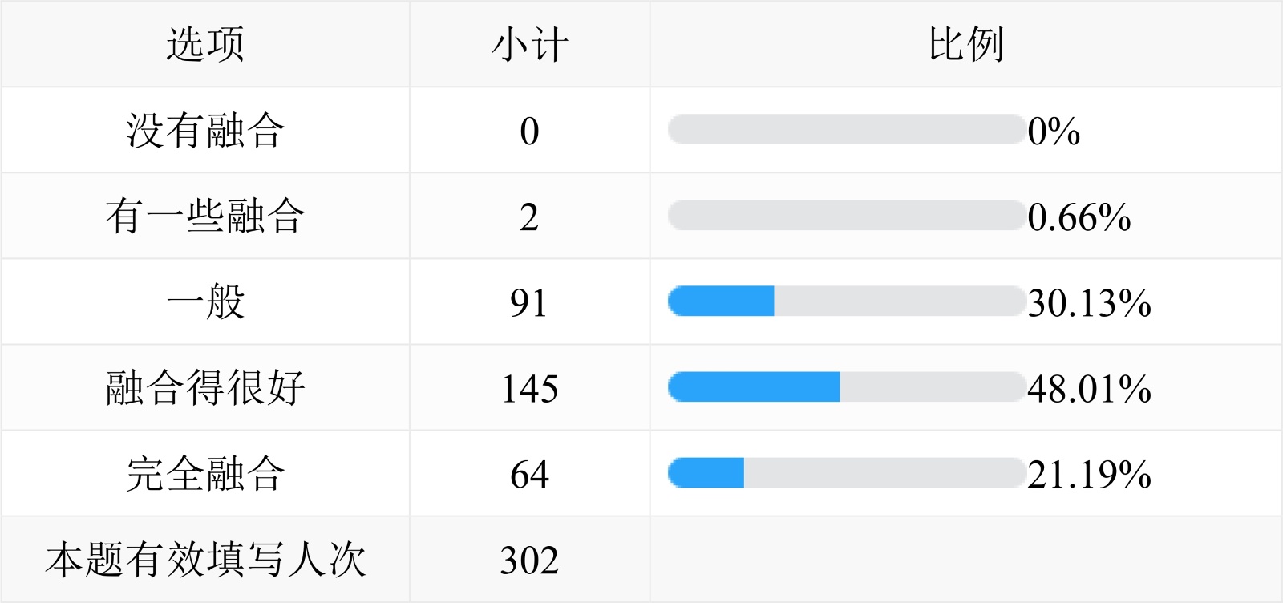Image resolution: width=1283 pixels, height=603 pixels.
Task: Click the subtotal value 91
Action: 529,303
